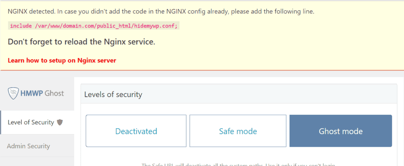Click the "Don't forget to reload" reminder text

[81, 42]
